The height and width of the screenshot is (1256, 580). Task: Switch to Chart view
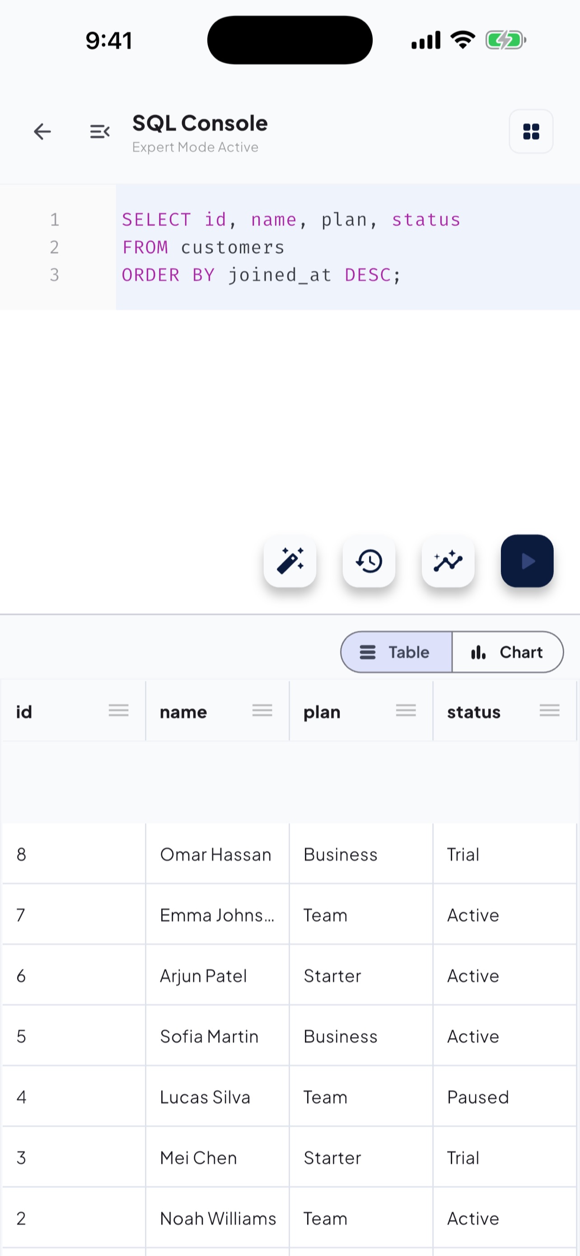pos(507,652)
